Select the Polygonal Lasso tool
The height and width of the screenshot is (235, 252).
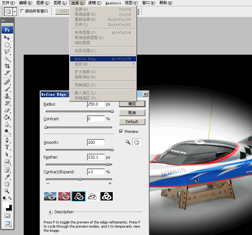tap(7, 52)
